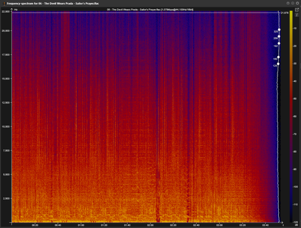This screenshot has height=228, width=301.
Task: Select the 256 kbps bitrate marker dot
Action: [279, 37]
